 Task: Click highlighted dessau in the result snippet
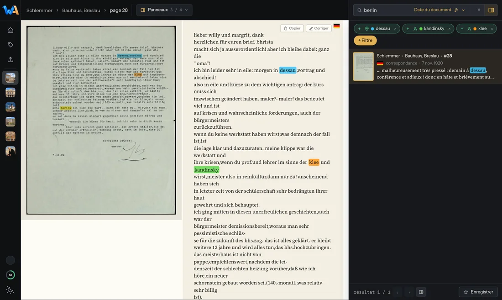pos(478,70)
